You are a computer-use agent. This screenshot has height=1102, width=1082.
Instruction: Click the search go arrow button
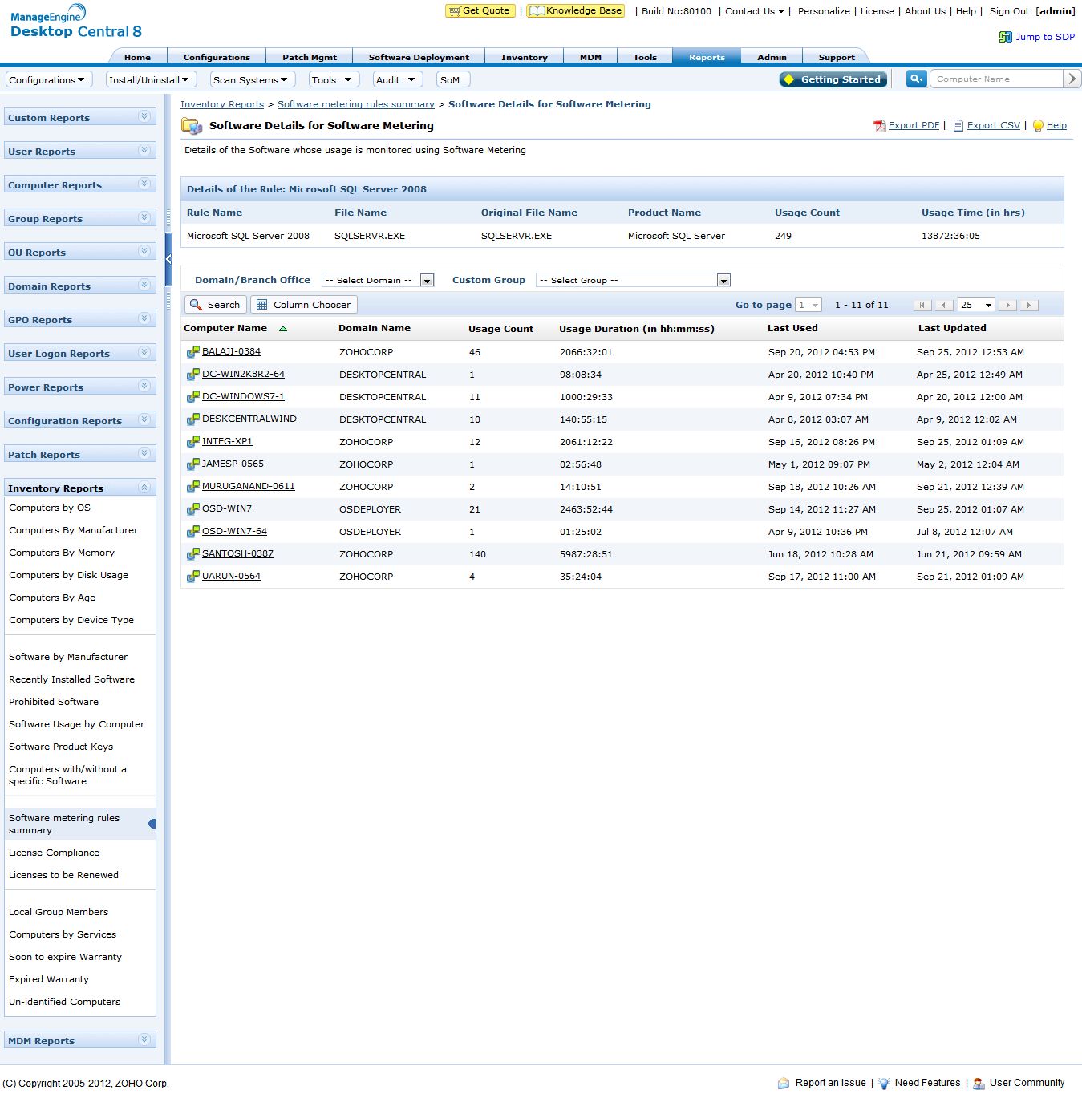pyautogui.click(x=1072, y=79)
